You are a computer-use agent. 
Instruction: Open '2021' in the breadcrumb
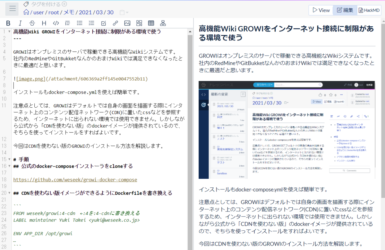[85, 12]
